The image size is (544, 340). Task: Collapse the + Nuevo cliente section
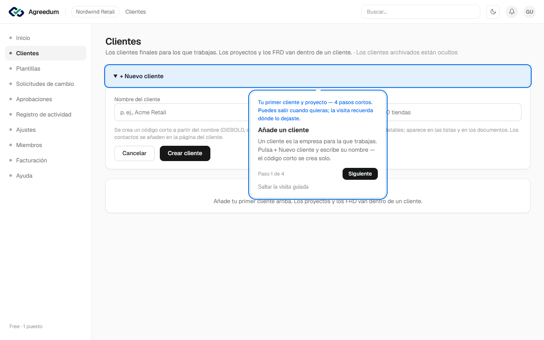(x=318, y=76)
